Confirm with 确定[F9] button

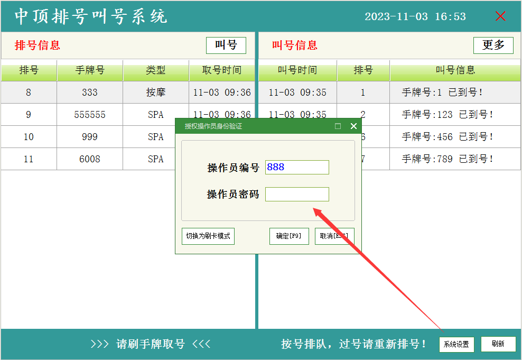click(x=289, y=236)
